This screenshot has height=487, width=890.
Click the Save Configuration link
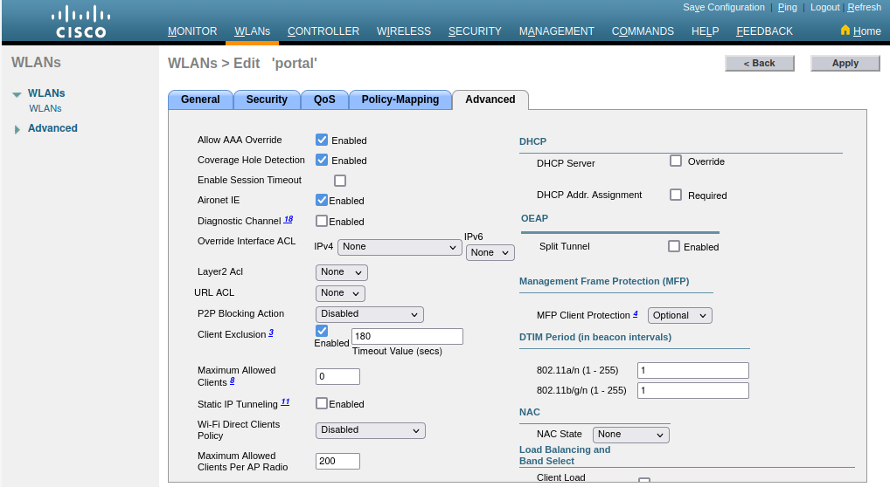click(723, 7)
